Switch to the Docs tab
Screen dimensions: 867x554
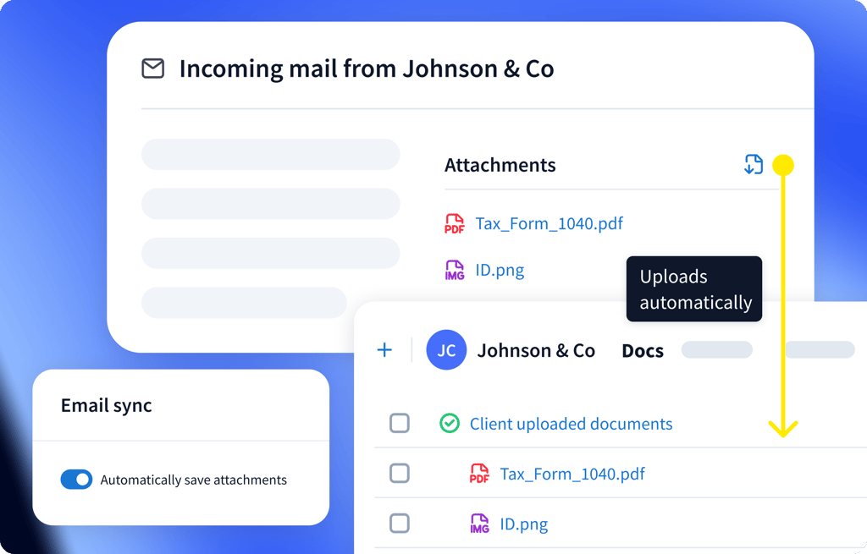click(x=643, y=351)
